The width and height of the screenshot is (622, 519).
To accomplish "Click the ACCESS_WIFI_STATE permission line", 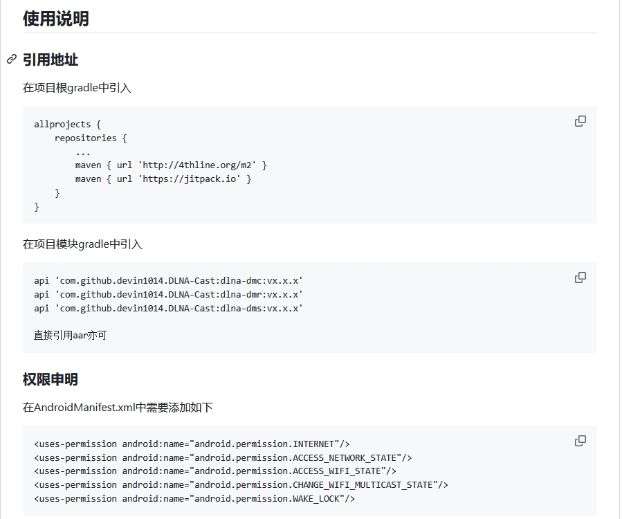I will (x=214, y=471).
